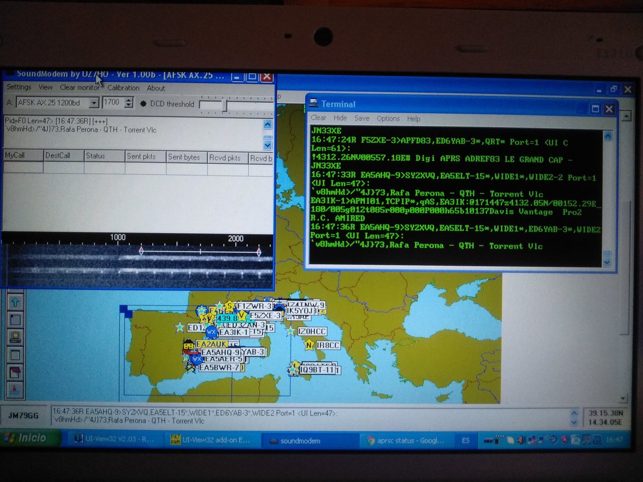Click the Status column header
This screenshot has width=643, height=482.
tap(104, 156)
